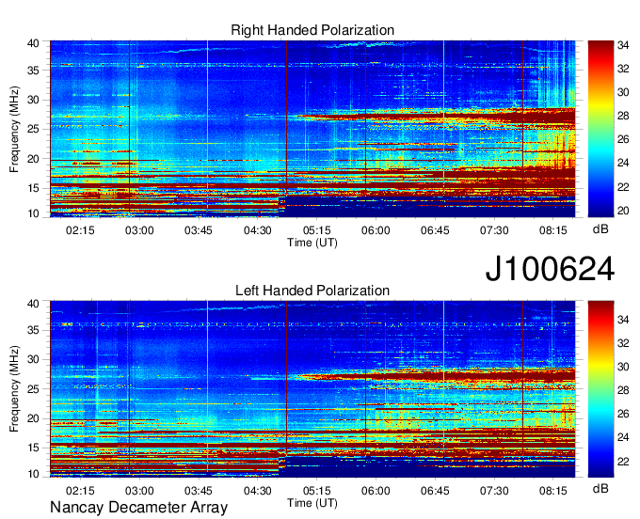Click the 06:45 time tick of Right Handed plot
Viewport: 640px width, 519px height.
(435, 230)
